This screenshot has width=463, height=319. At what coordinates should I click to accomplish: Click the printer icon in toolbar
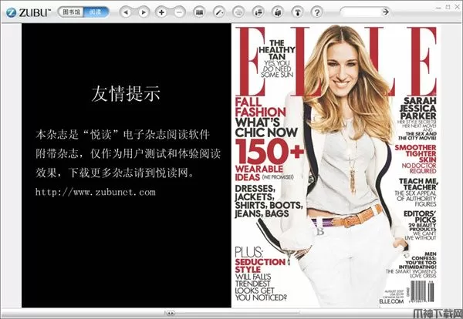tap(238, 12)
